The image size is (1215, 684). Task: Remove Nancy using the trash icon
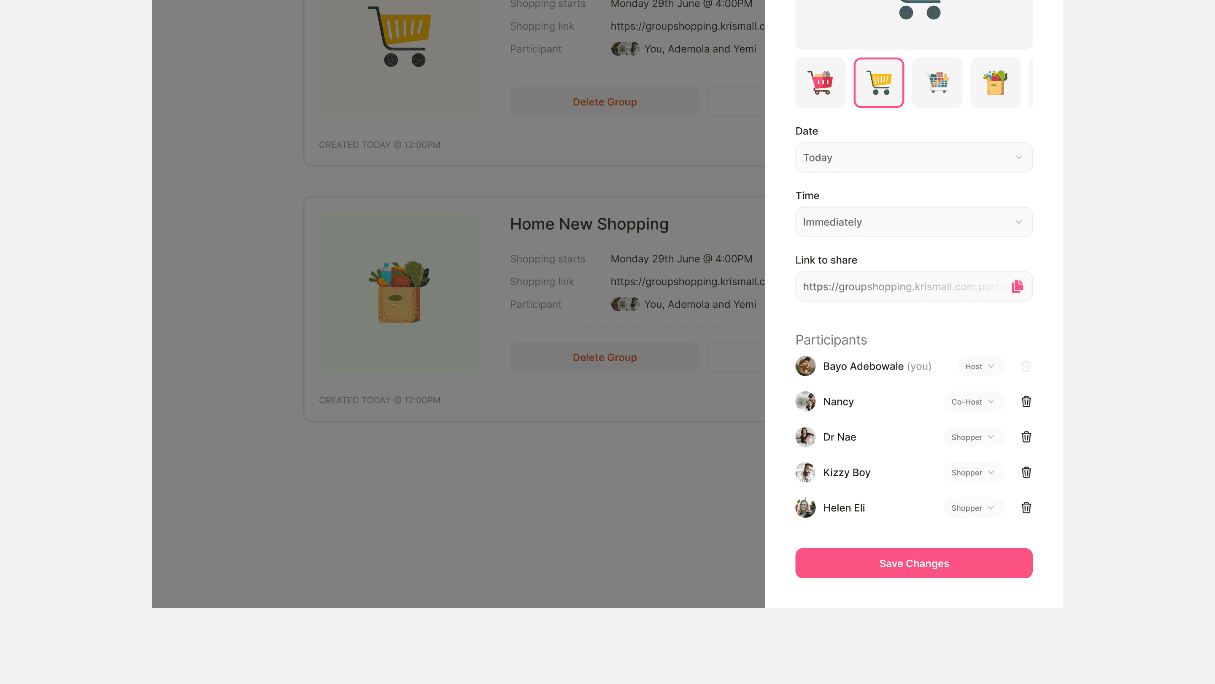coord(1026,401)
